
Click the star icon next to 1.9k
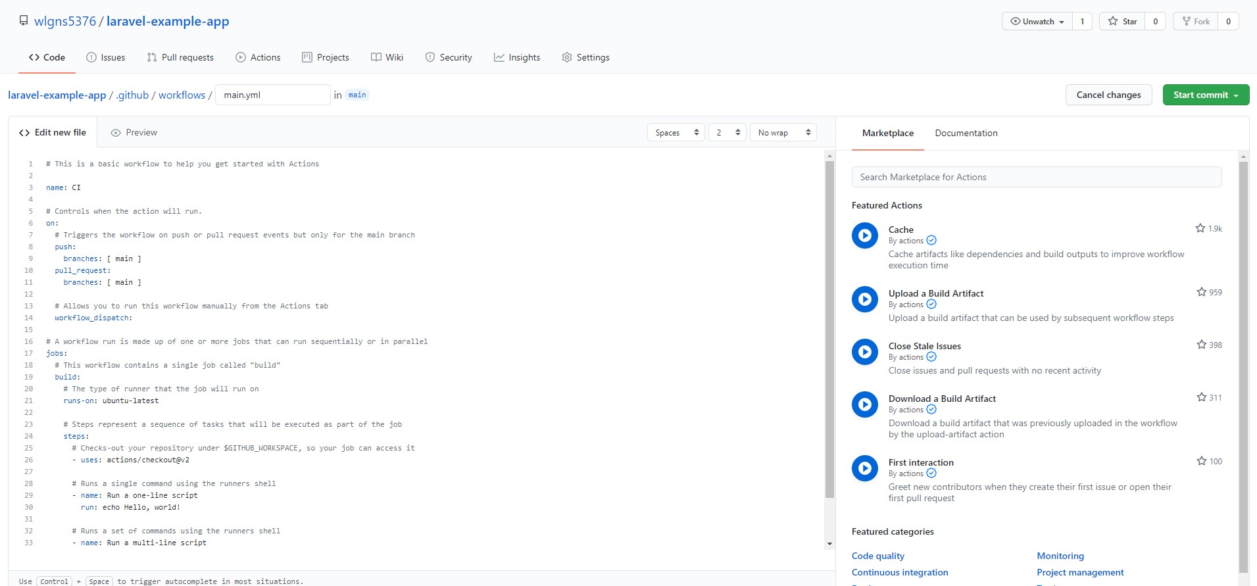[x=1200, y=228]
